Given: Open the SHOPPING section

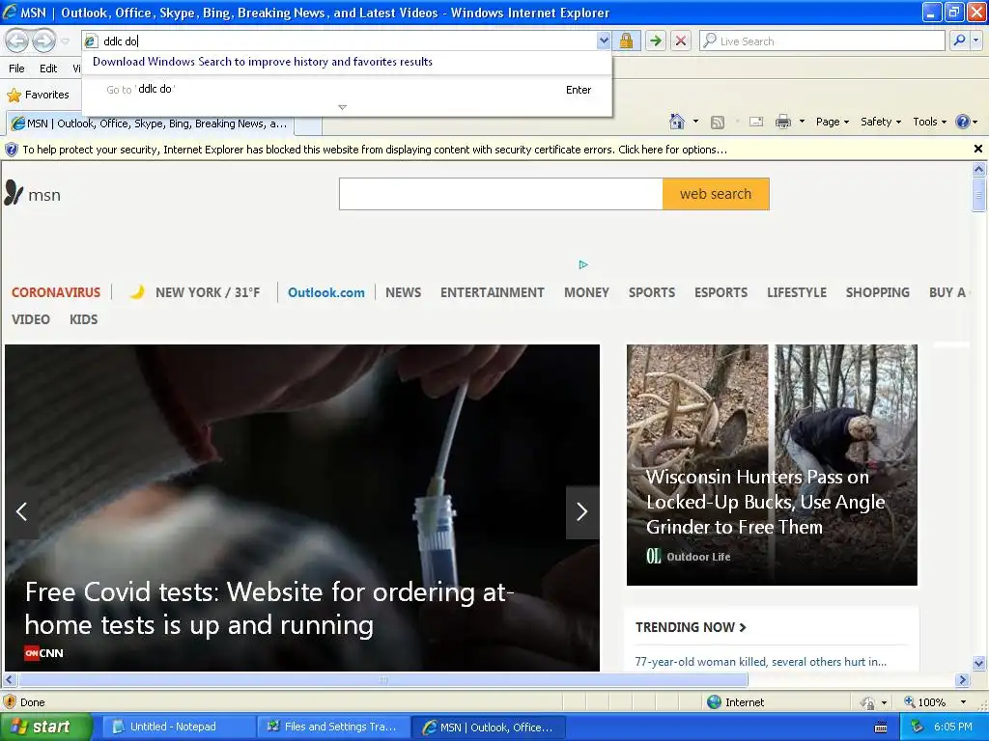Looking at the screenshot, I should coord(877,292).
